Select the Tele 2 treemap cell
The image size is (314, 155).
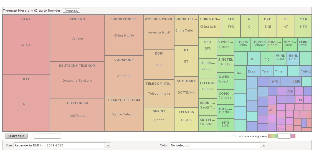pos(306,71)
